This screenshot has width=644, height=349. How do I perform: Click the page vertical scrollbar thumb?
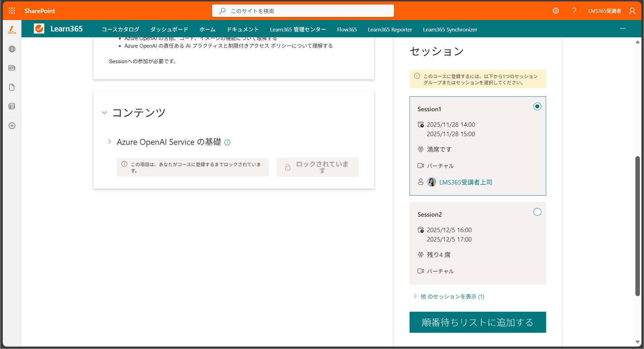click(x=637, y=226)
